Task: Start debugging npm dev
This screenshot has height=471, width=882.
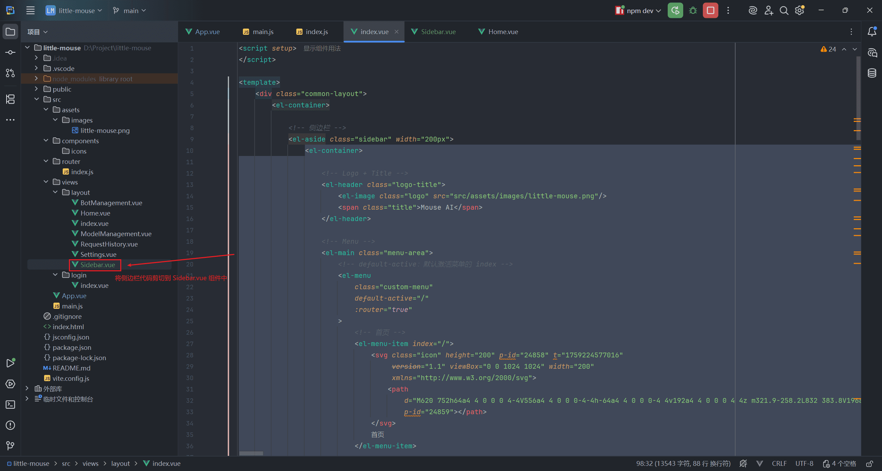Action: [693, 10]
